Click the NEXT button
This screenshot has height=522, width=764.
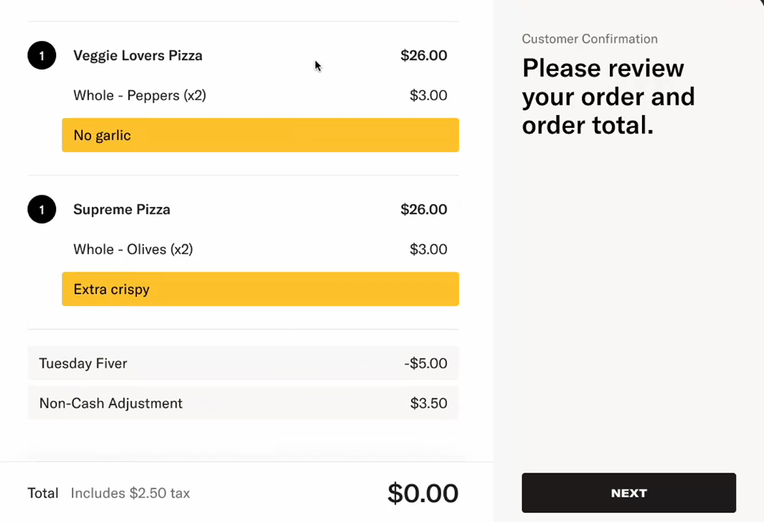tap(628, 493)
